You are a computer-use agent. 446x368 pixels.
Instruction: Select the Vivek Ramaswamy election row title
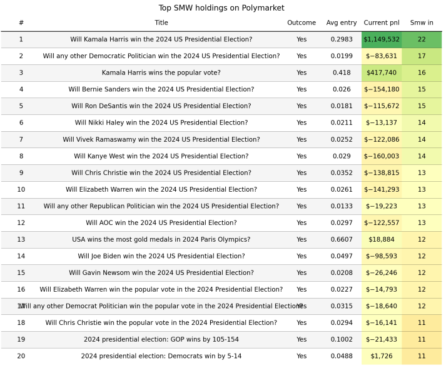pos(161,139)
